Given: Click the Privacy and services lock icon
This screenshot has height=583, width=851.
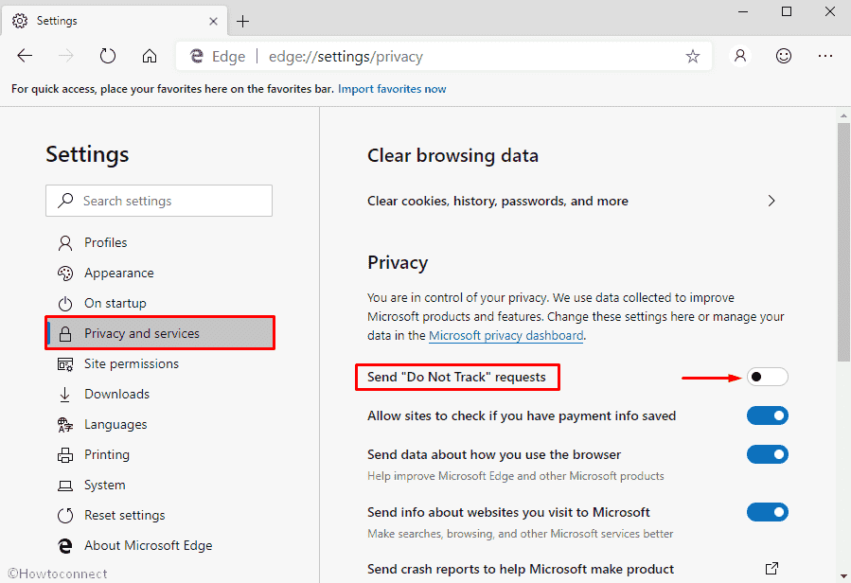Looking at the screenshot, I should [x=65, y=334].
